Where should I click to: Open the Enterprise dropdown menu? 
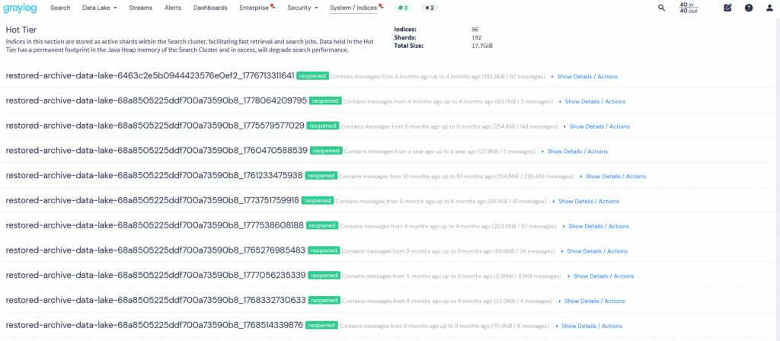click(x=257, y=8)
